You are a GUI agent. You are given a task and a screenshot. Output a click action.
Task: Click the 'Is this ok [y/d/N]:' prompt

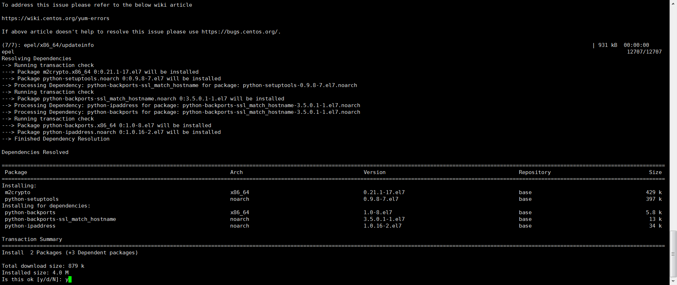(32, 279)
